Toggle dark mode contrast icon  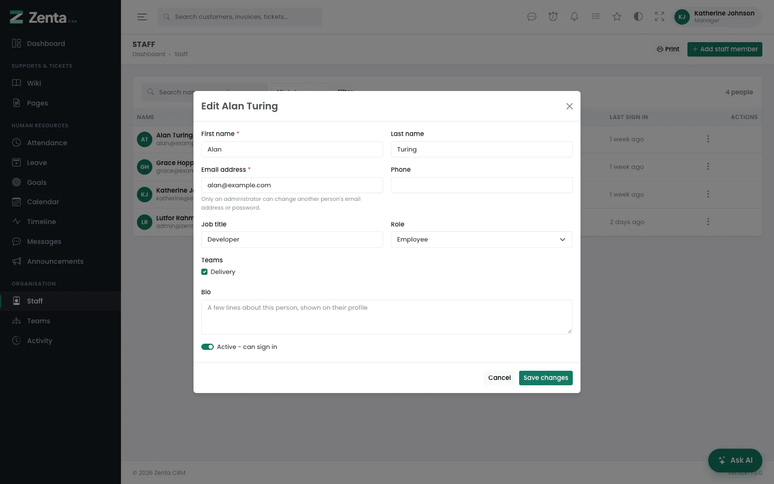tap(638, 17)
